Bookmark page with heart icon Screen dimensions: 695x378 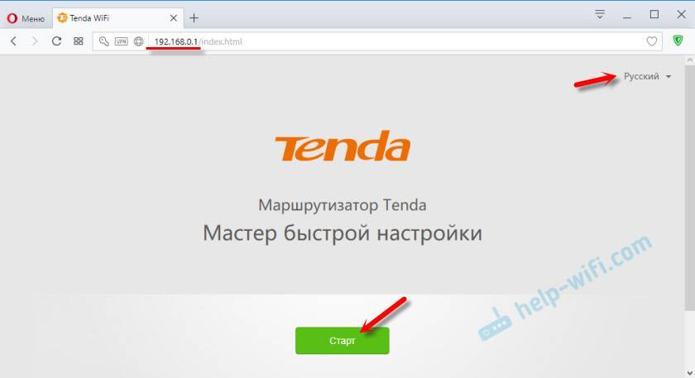pyautogui.click(x=652, y=41)
